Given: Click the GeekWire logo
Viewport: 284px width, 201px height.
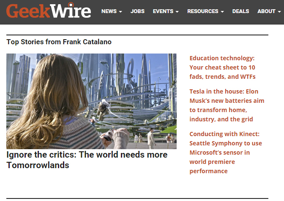Looking at the screenshot, I should (49, 11).
